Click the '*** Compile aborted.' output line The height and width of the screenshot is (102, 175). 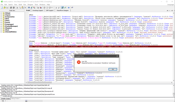(x=6, y=96)
